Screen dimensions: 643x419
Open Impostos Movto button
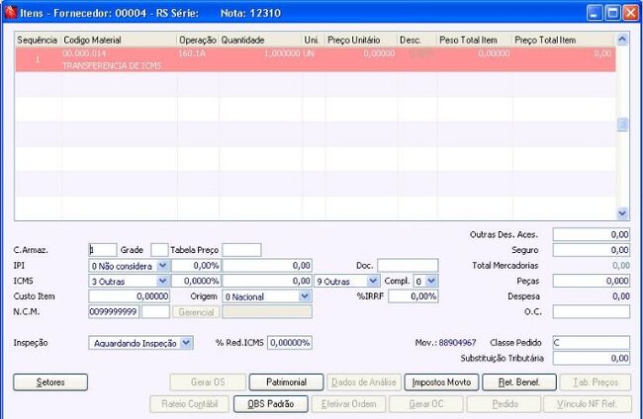(x=441, y=382)
